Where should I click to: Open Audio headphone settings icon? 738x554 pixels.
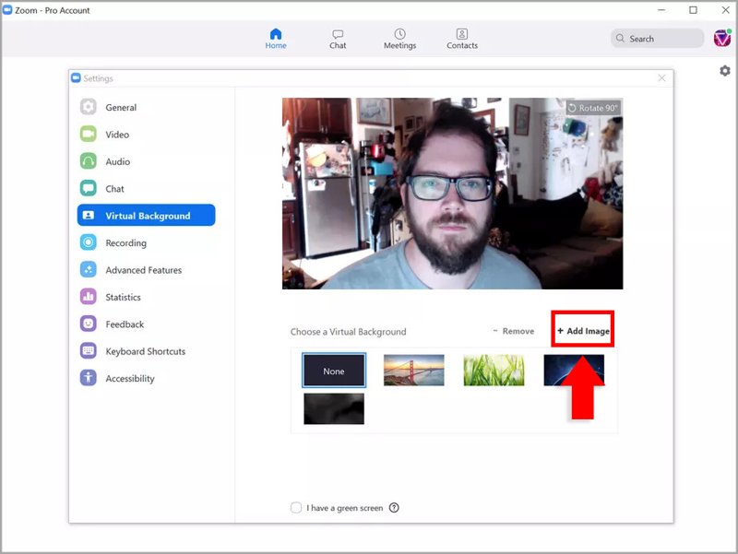(x=88, y=161)
